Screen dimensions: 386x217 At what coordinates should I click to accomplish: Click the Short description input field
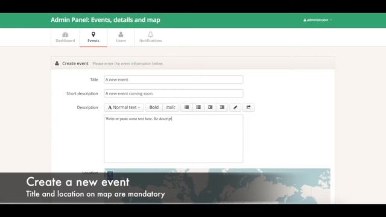pyautogui.click(x=174, y=93)
